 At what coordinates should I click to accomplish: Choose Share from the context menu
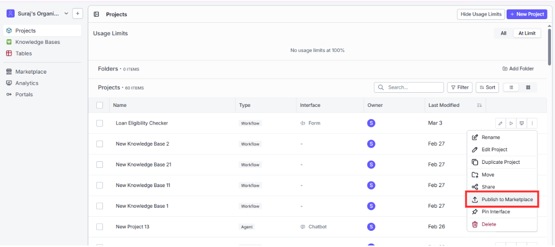[502, 187]
